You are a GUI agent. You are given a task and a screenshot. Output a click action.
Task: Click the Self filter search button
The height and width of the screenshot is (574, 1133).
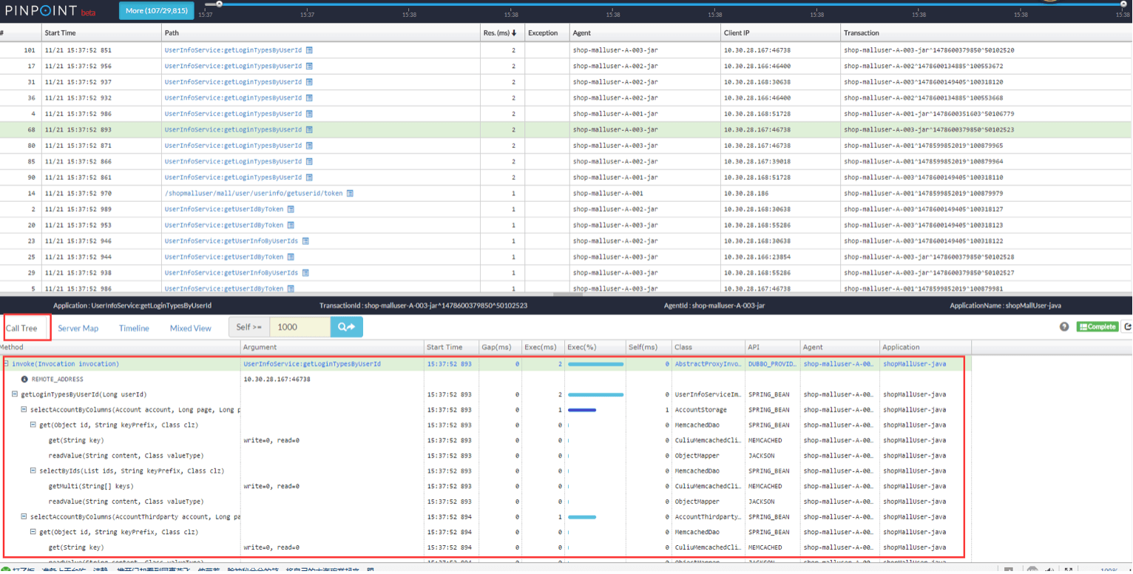click(x=347, y=327)
